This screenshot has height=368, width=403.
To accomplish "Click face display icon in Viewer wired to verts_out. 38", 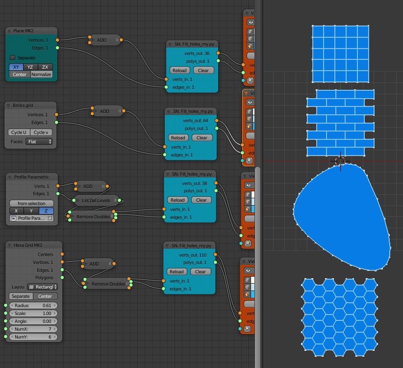I will [x=248, y=209].
